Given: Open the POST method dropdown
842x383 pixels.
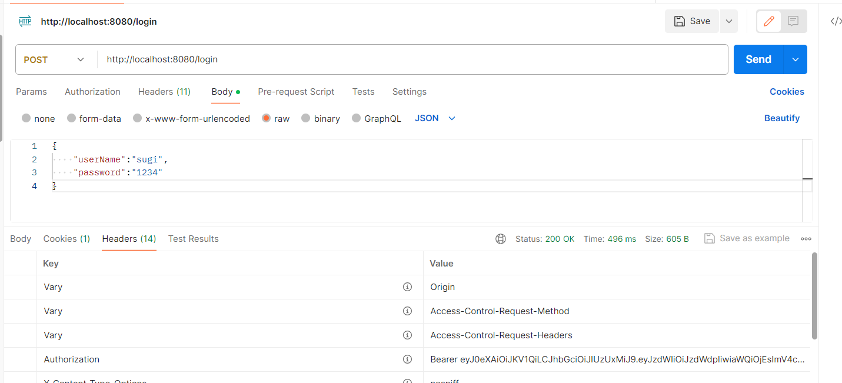Looking at the screenshot, I should (x=55, y=59).
